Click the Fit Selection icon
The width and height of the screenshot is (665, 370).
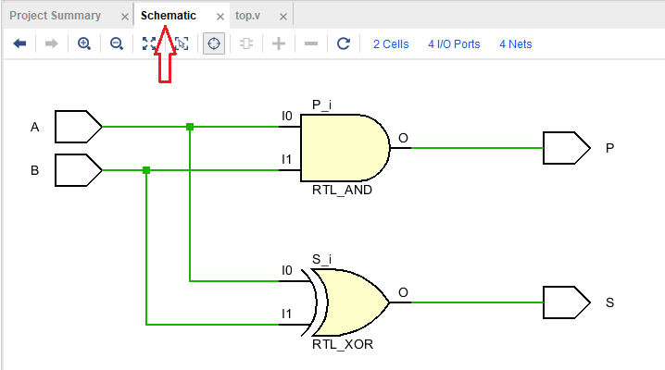pos(182,43)
